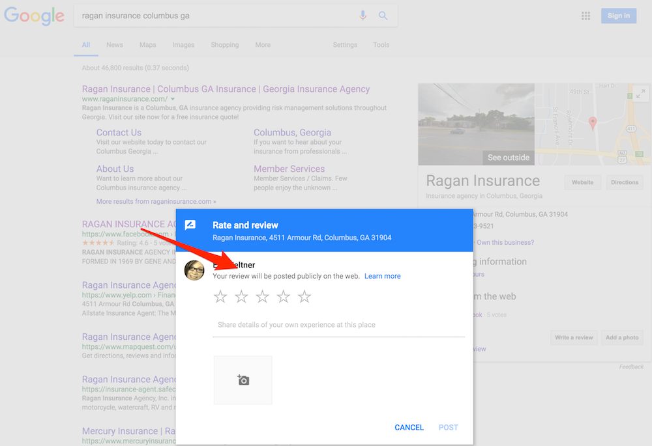652x446 pixels.
Task: Click the Rate and review dialog title
Action: pos(245,225)
